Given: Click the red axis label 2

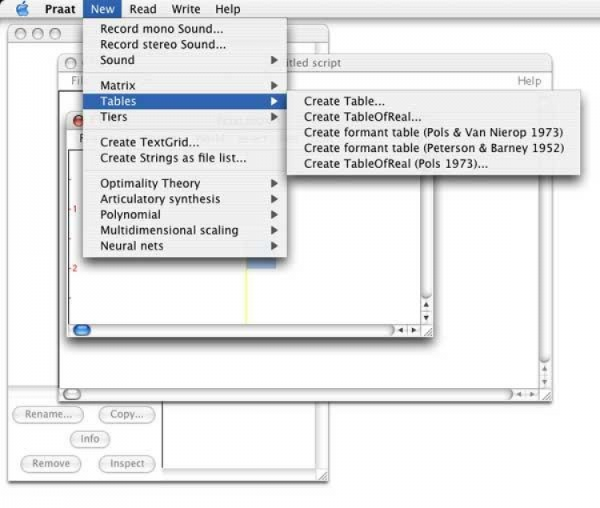Looking at the screenshot, I should click(x=74, y=268).
